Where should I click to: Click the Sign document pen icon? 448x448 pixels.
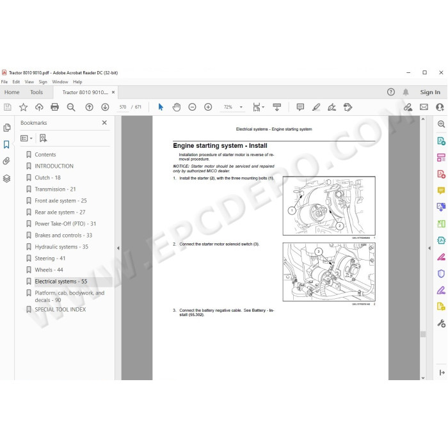tap(332, 107)
